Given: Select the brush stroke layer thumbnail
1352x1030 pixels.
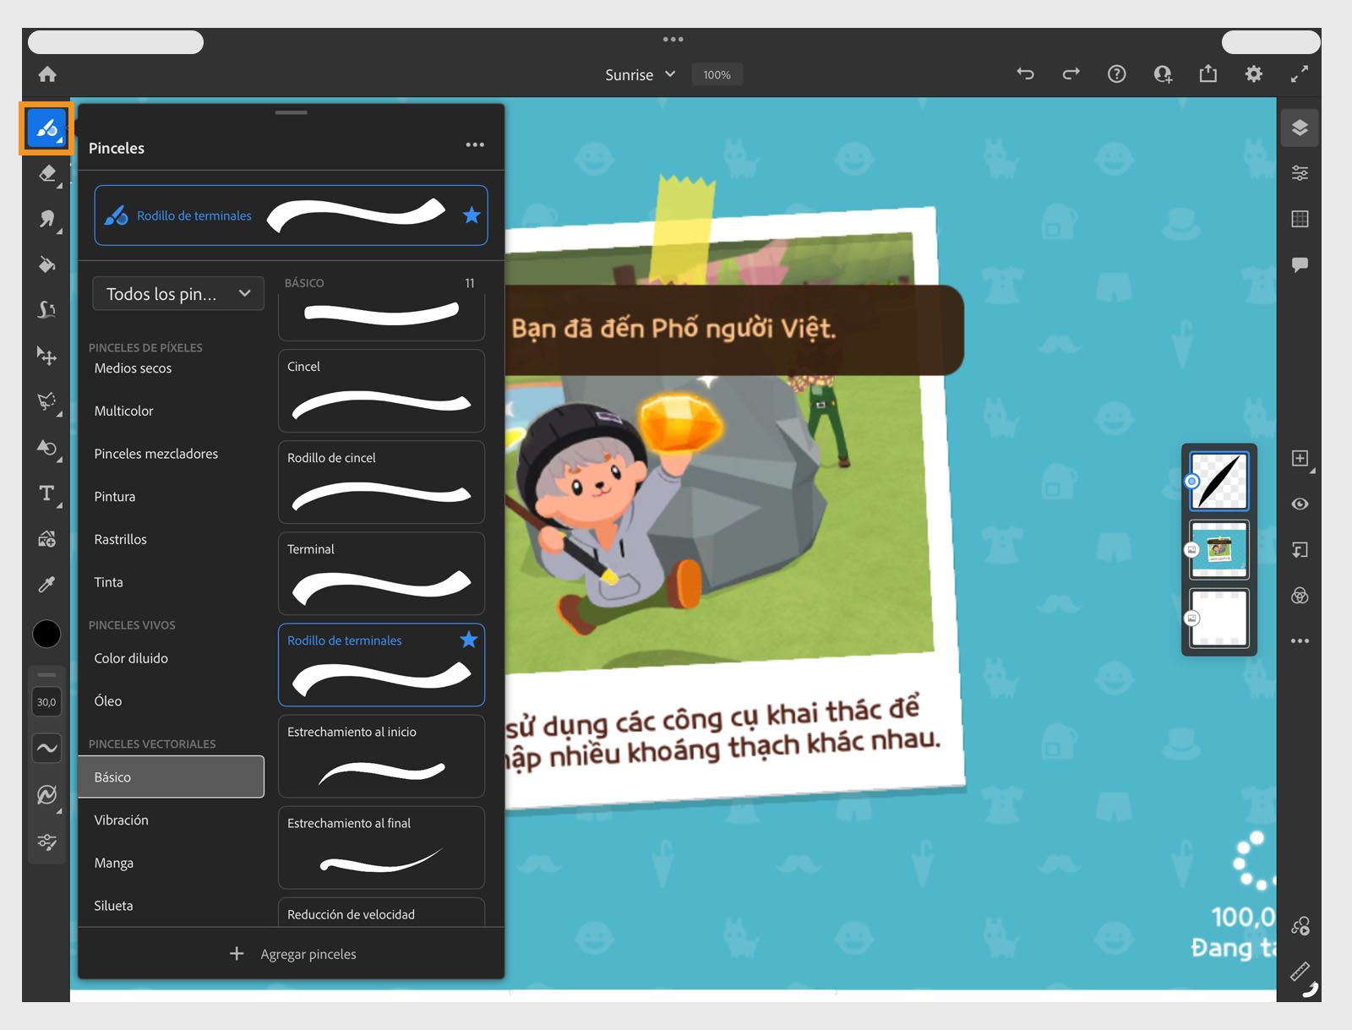Looking at the screenshot, I should (1218, 481).
